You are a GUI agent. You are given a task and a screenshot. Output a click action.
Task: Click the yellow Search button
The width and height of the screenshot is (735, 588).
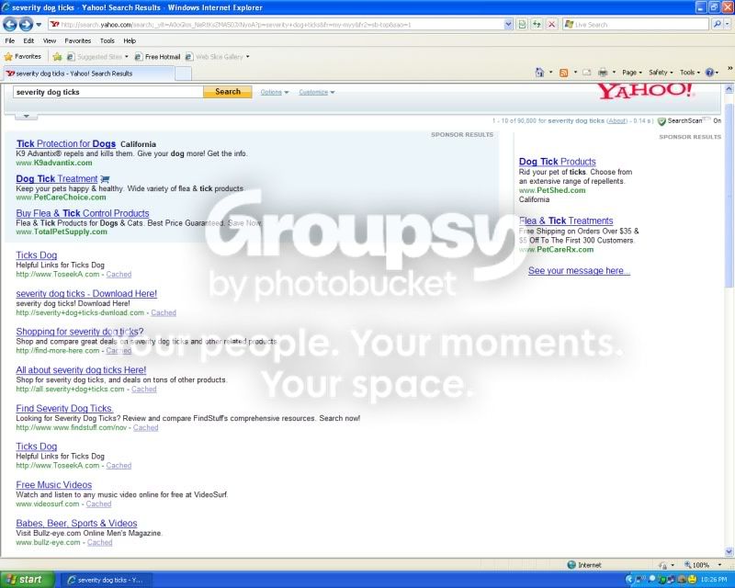[228, 92]
